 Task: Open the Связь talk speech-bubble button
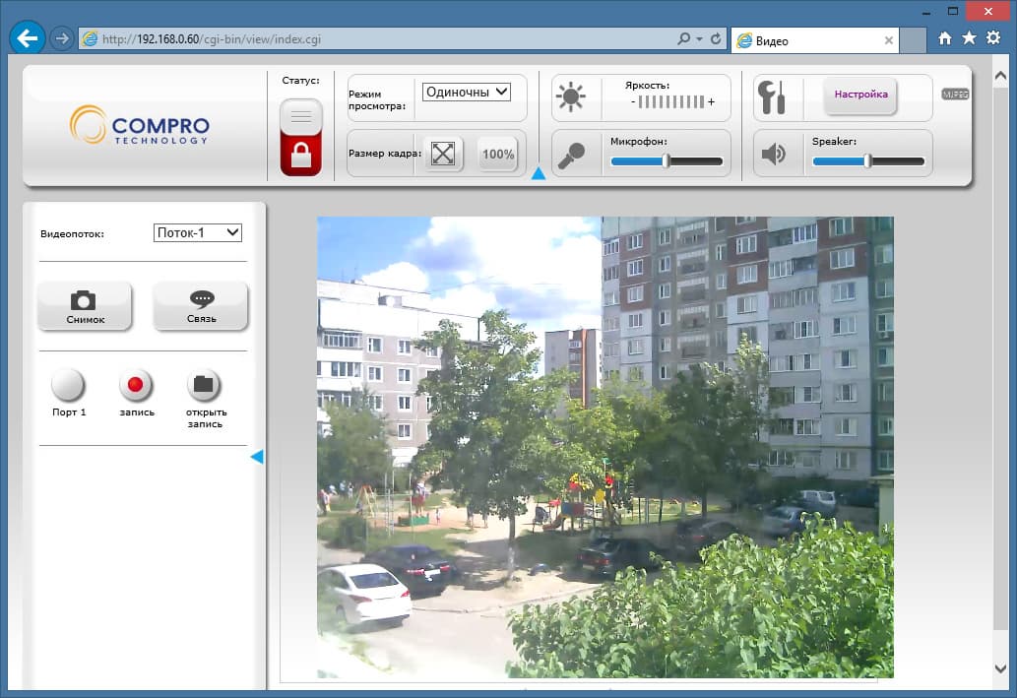pos(201,306)
